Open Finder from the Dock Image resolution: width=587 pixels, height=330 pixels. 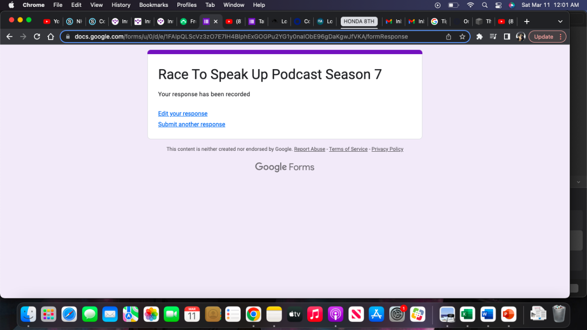click(x=28, y=314)
